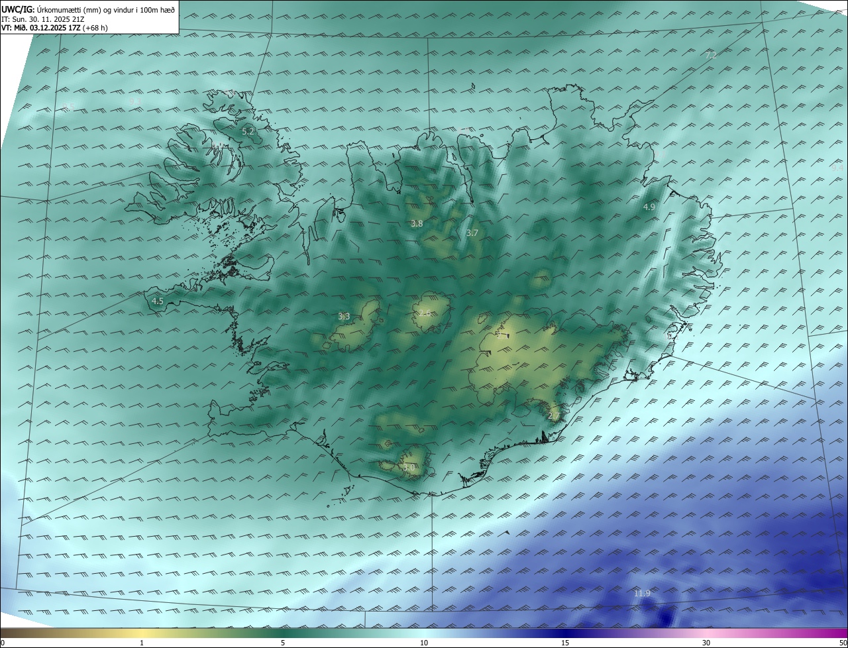Screen dimensions: 848x648
Task: Click the 3.8 value in north Iceland
Action: (417, 224)
